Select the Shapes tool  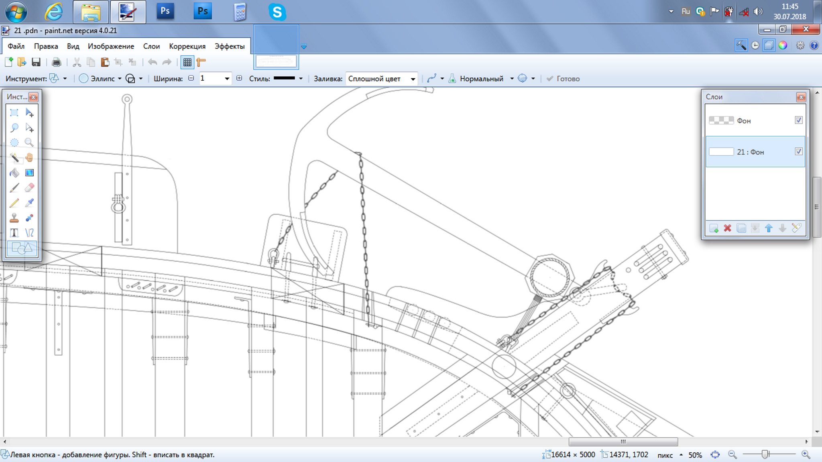click(x=22, y=248)
